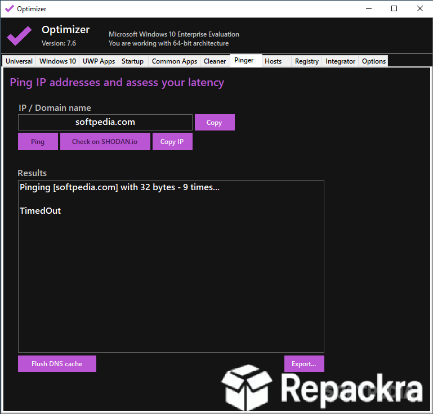This screenshot has height=414, width=433.
Task: Start pinging with the Ping button
Action: click(x=38, y=142)
